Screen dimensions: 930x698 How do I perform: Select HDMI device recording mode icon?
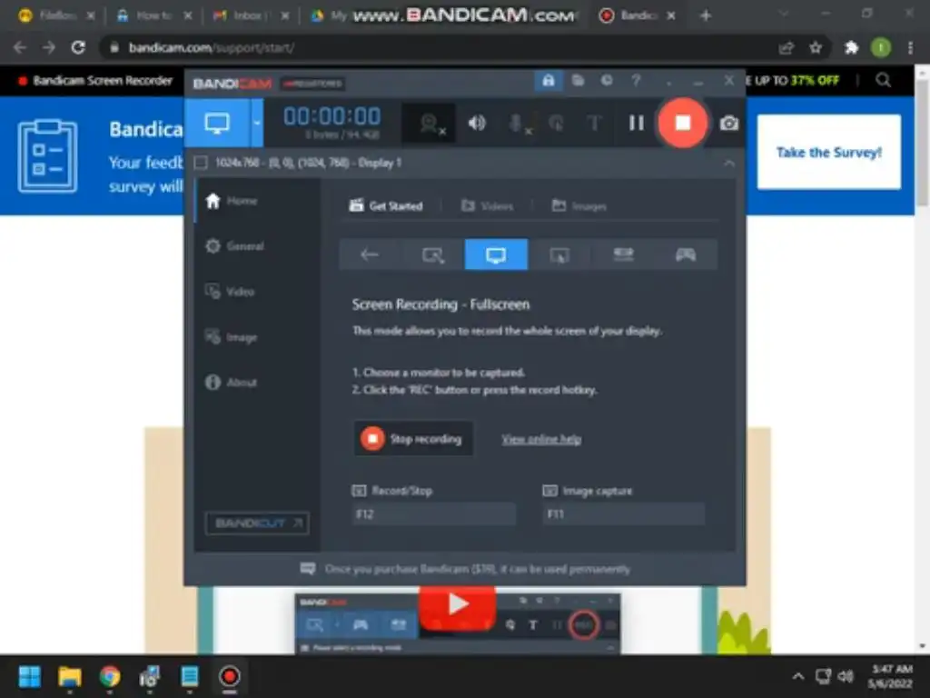point(623,254)
